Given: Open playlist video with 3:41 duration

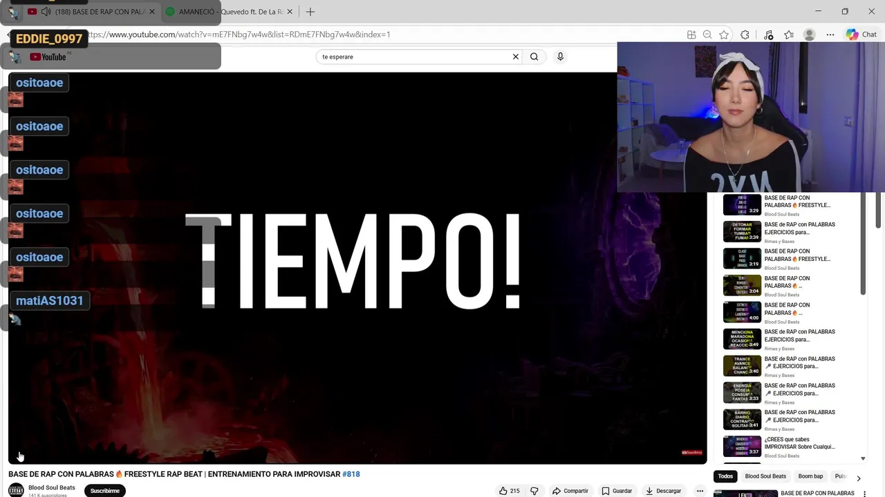Looking at the screenshot, I should [742, 419].
